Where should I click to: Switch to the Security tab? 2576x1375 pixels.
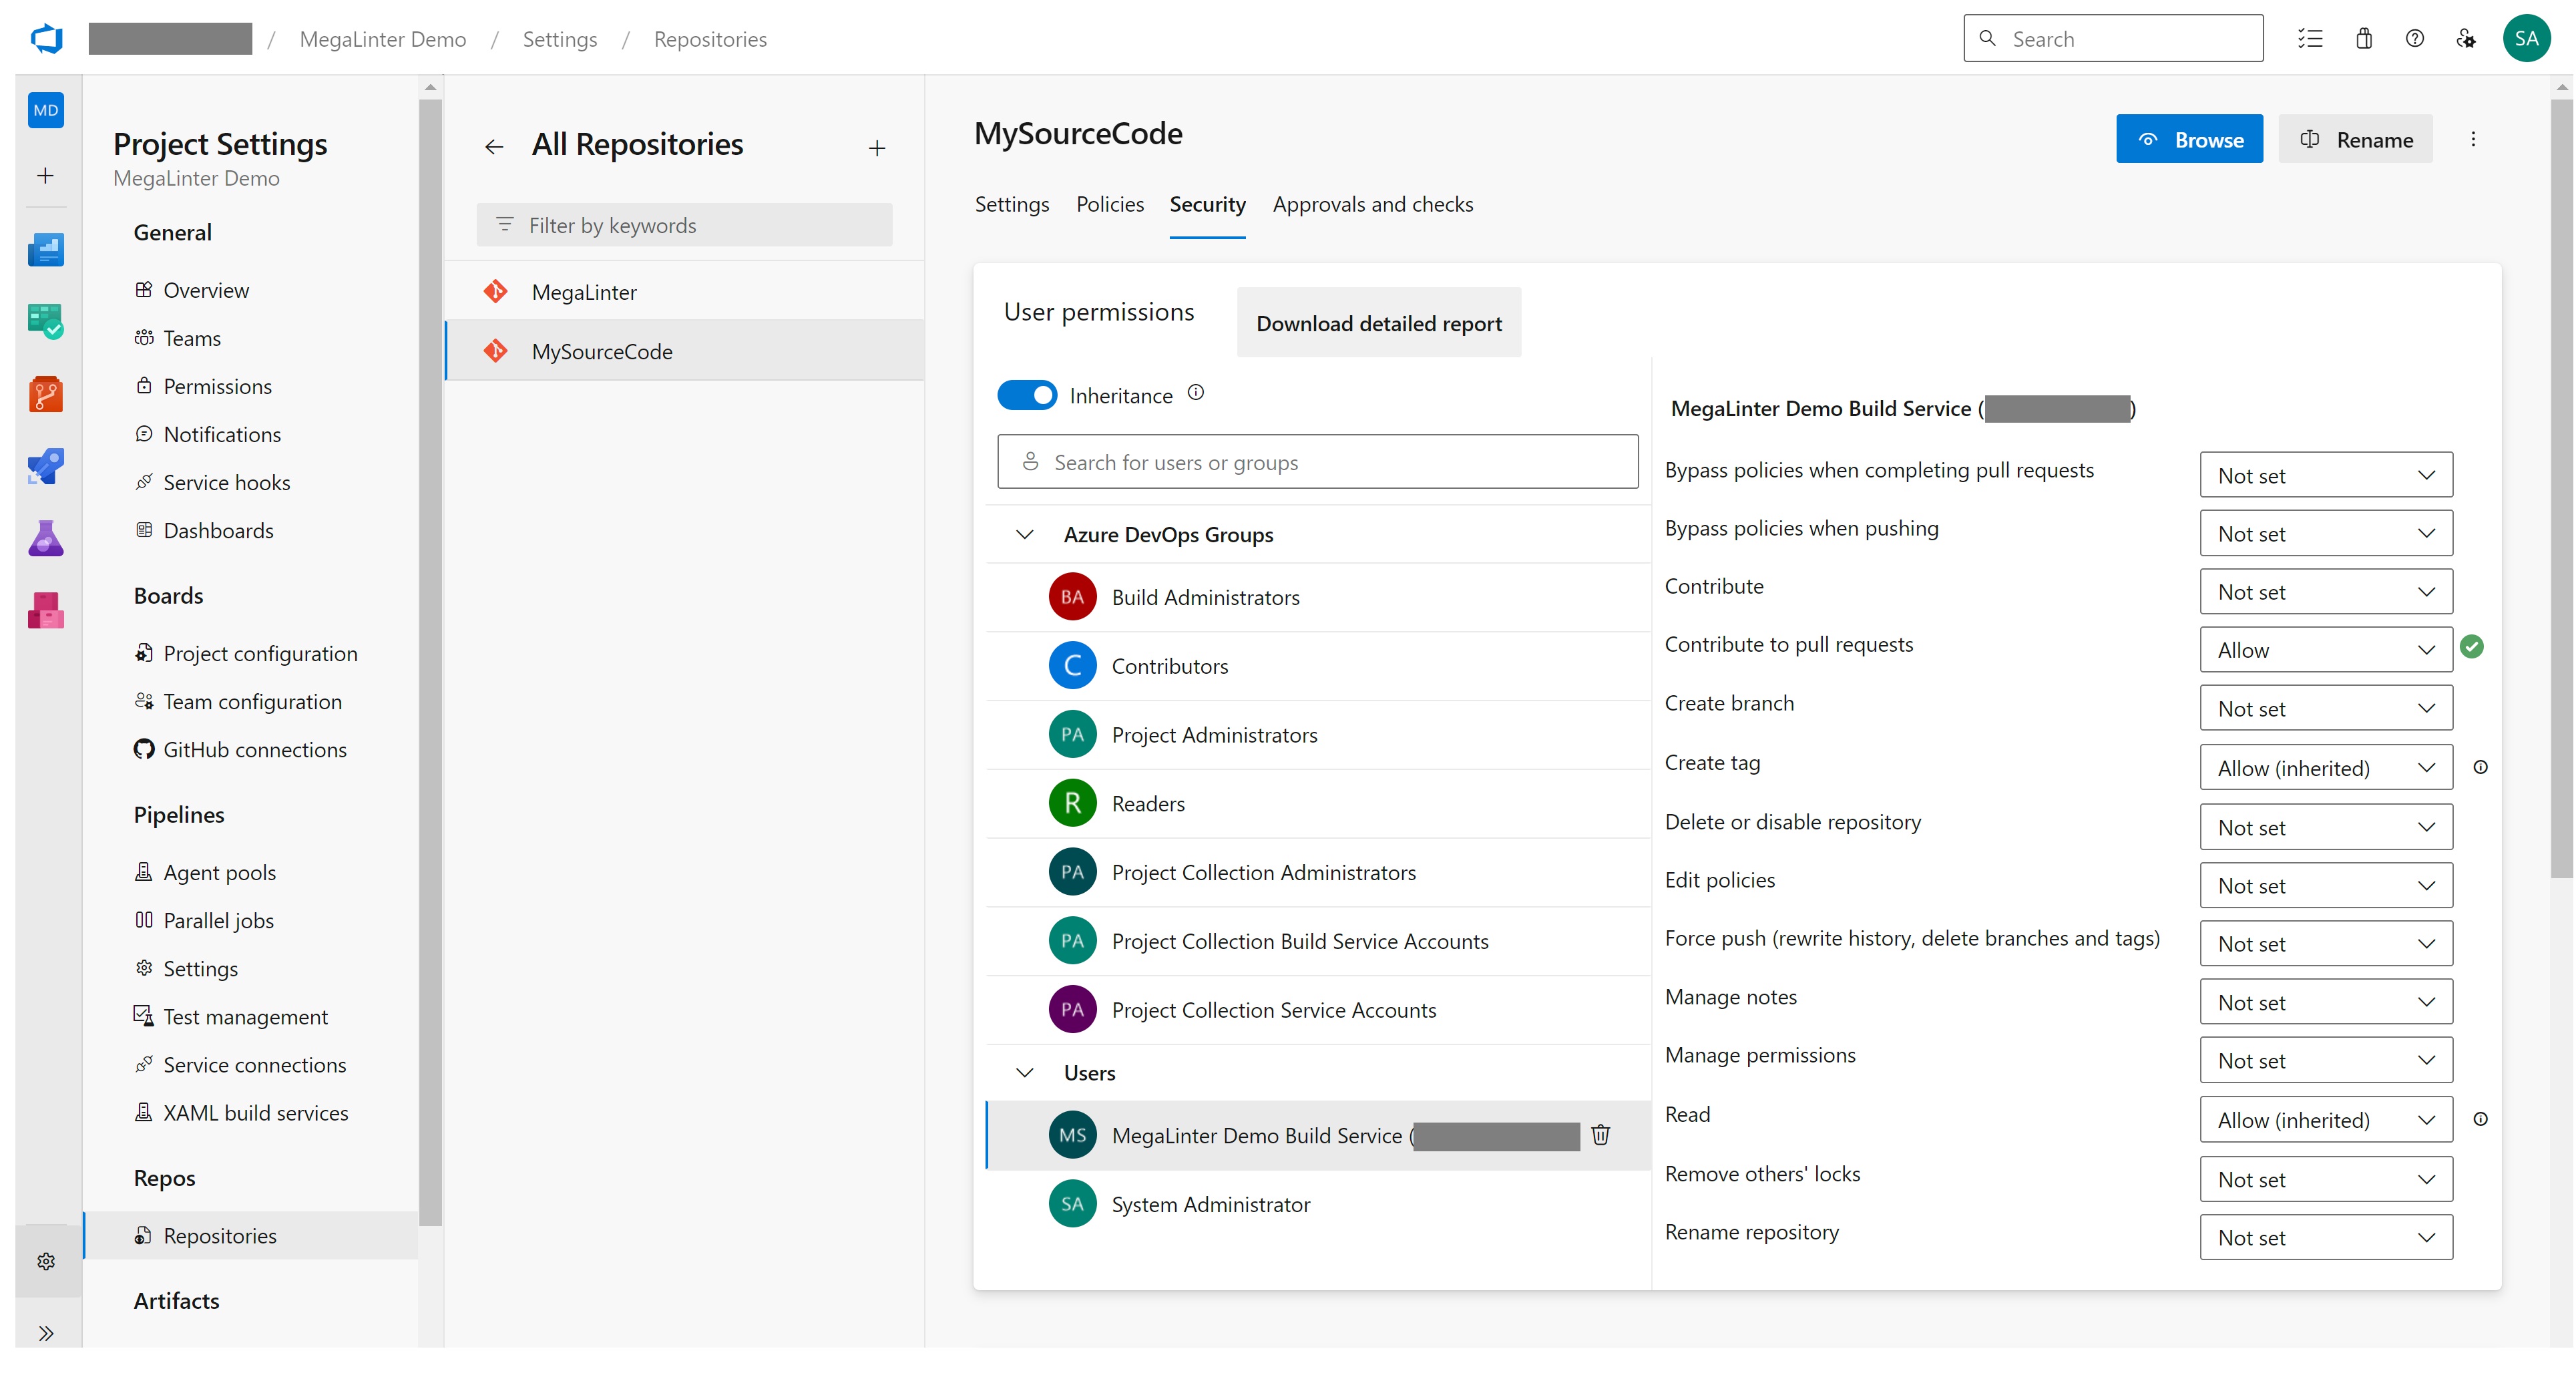tap(1207, 204)
